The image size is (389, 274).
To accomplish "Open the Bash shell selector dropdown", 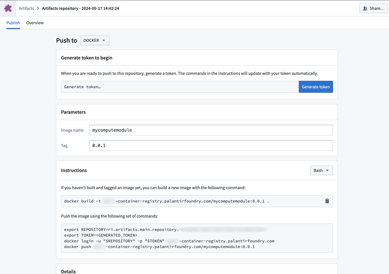I will click(321, 170).
